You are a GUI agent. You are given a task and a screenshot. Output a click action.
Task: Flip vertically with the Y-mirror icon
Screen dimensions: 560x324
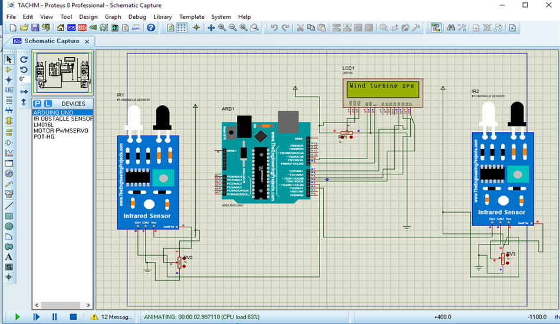click(24, 102)
